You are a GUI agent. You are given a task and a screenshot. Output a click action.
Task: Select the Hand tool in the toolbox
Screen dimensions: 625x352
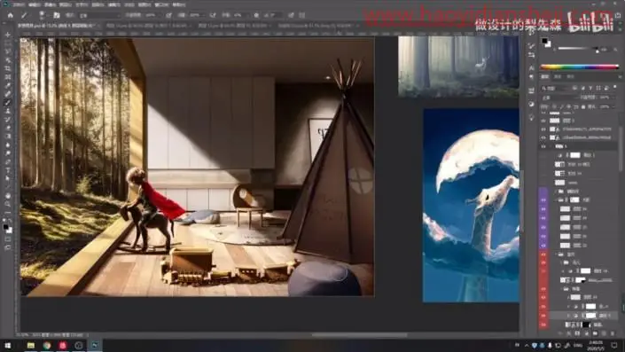[x=8, y=195]
